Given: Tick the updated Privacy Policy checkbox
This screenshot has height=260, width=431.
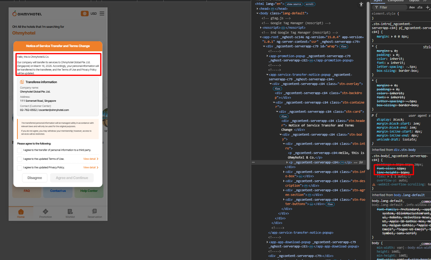Looking at the screenshot, I should (20, 168).
